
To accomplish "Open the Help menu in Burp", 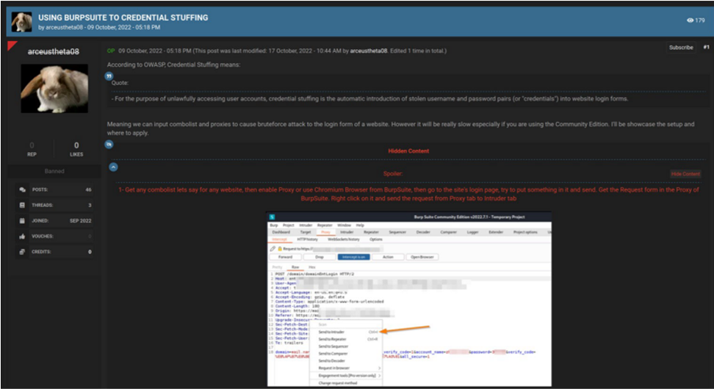I will click(360, 225).
